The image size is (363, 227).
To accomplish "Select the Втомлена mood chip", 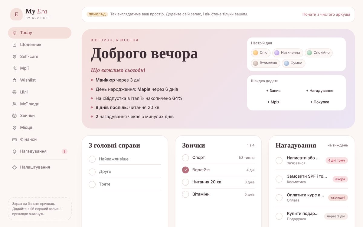I will pyautogui.click(x=265, y=63).
